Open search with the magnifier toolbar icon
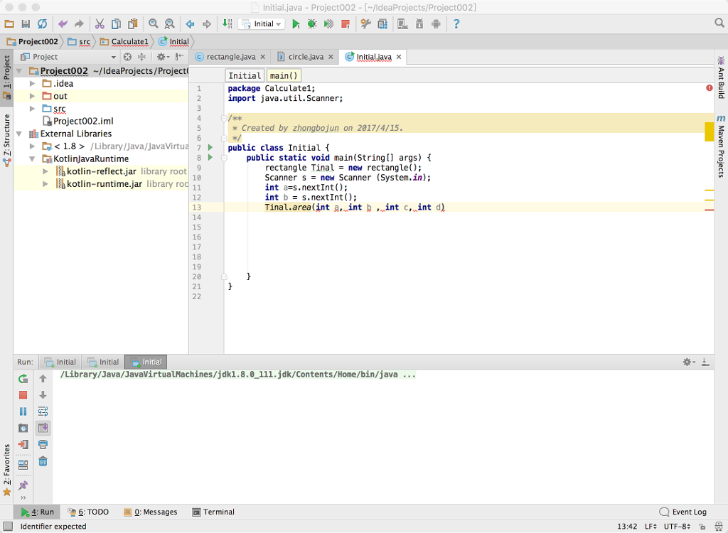 coord(154,23)
